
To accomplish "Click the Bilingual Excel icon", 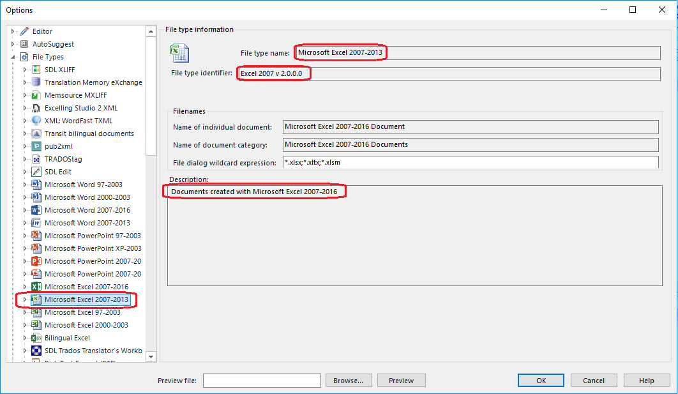I will pyautogui.click(x=37, y=337).
